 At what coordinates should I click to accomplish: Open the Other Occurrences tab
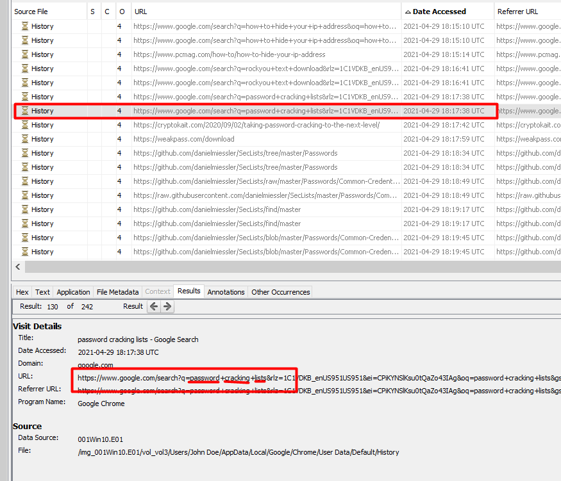click(x=280, y=292)
